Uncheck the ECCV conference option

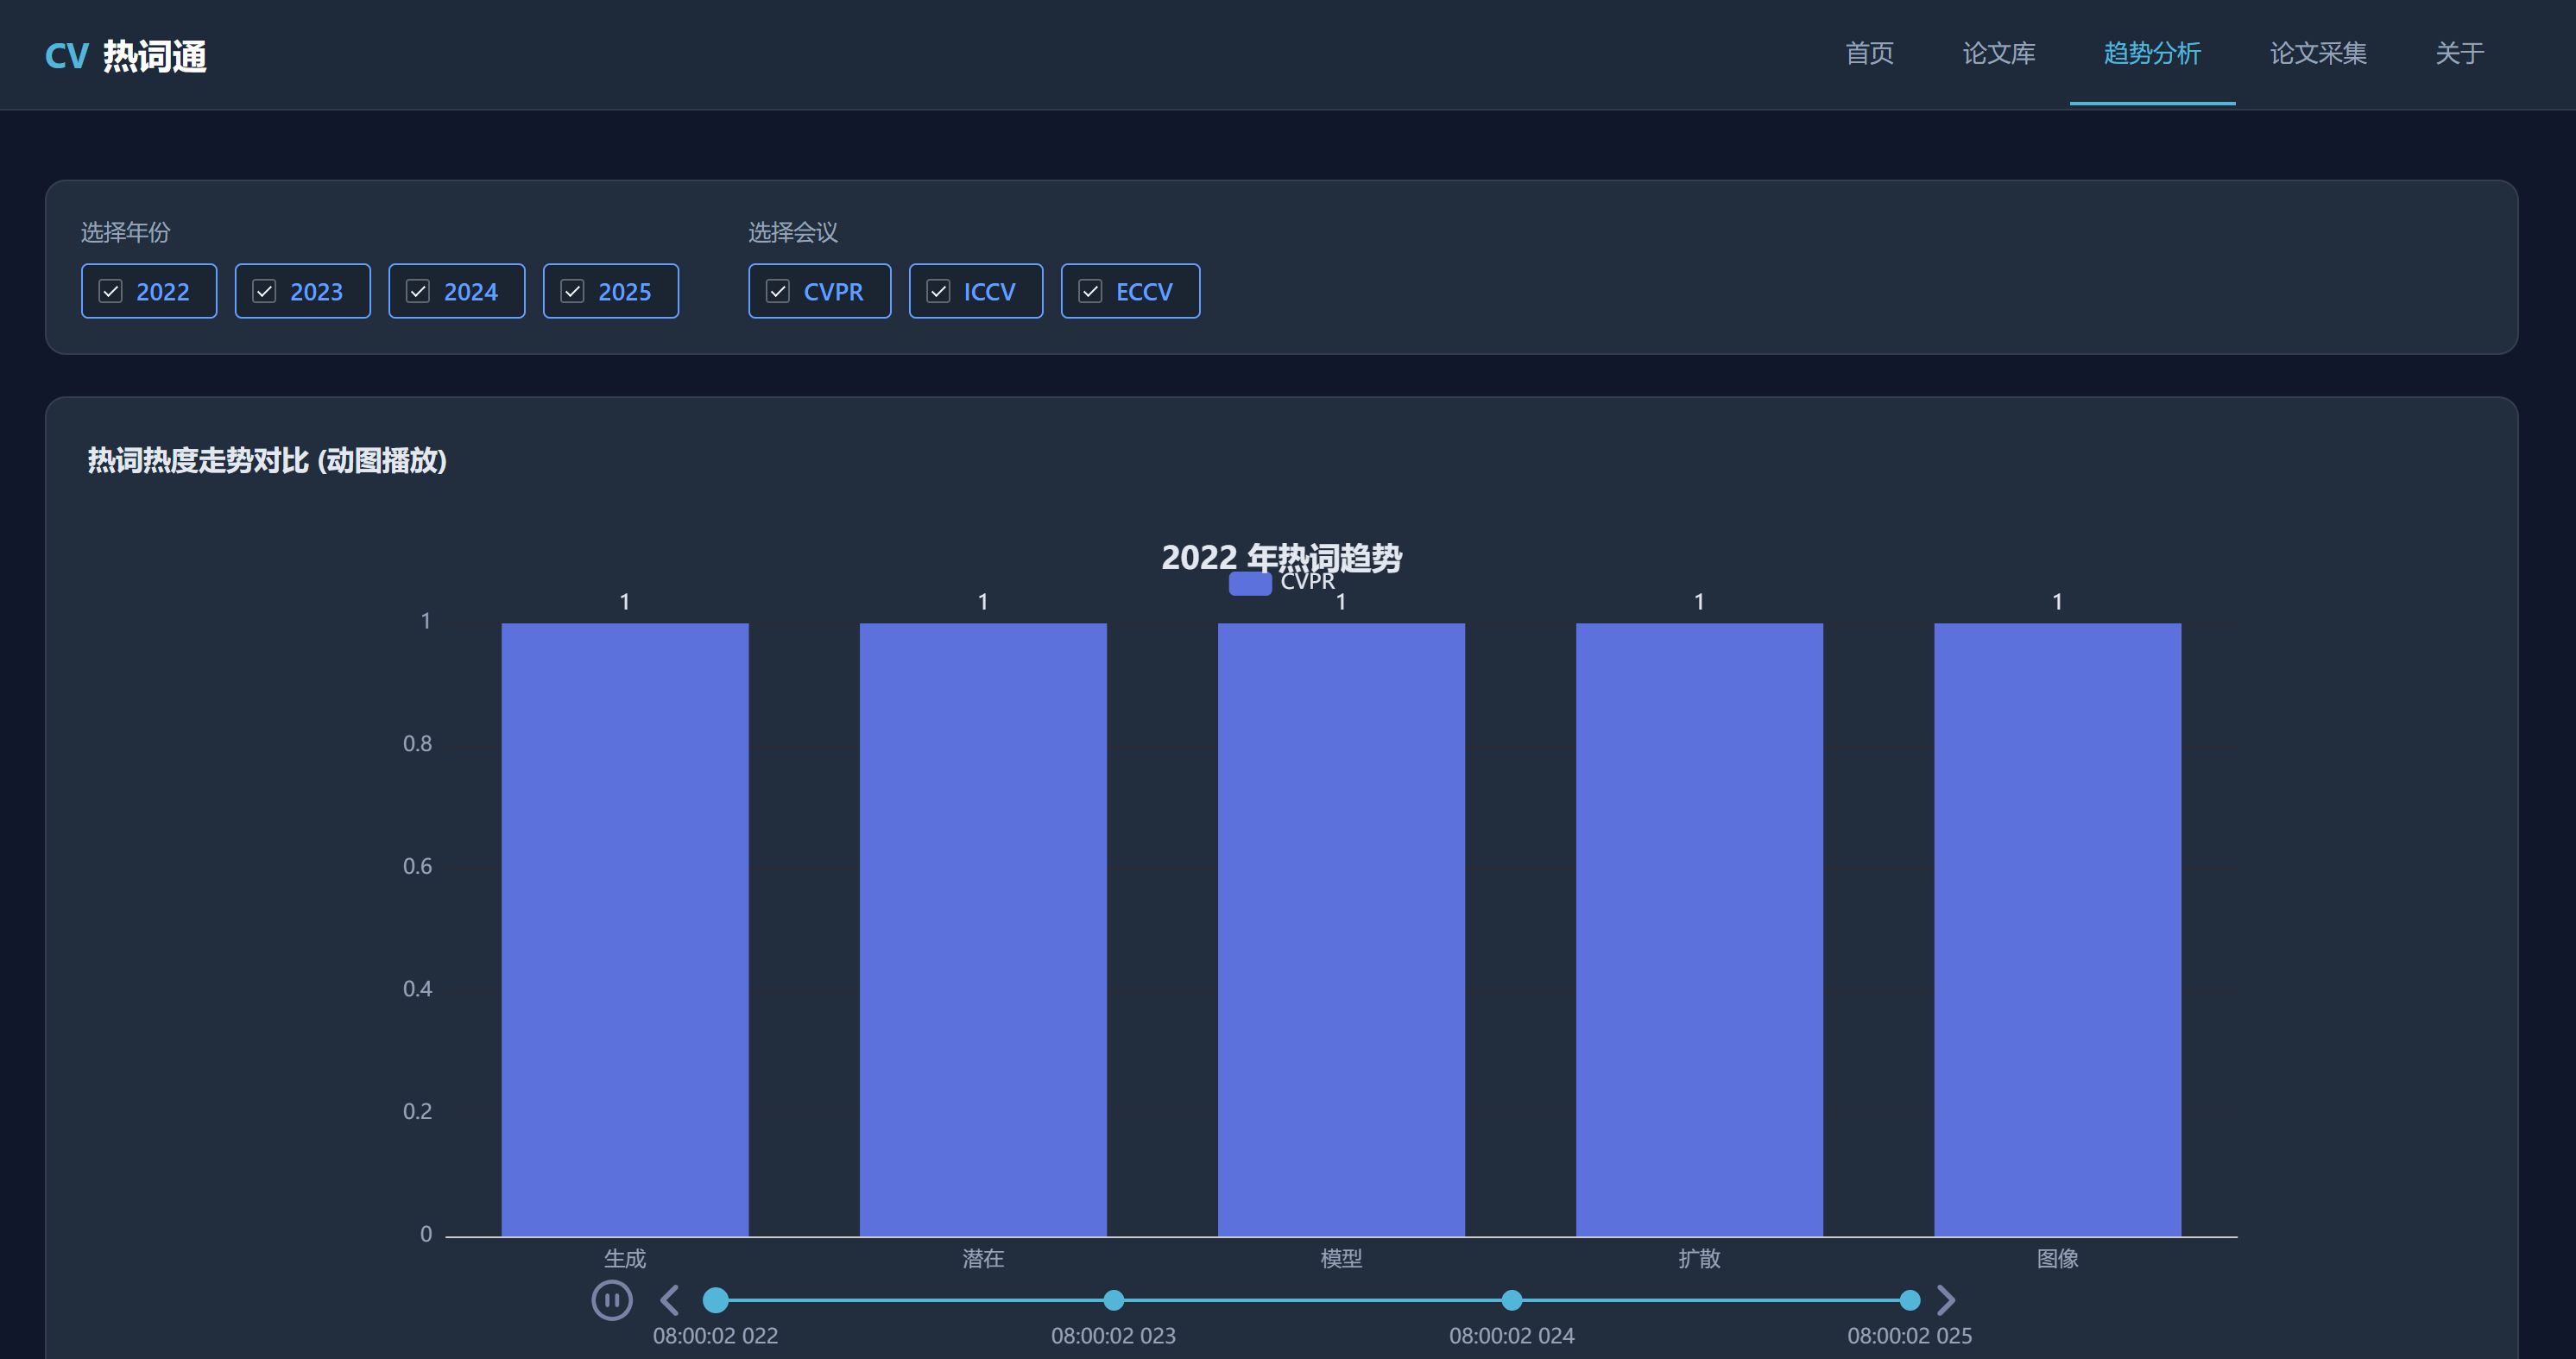tap(1131, 291)
